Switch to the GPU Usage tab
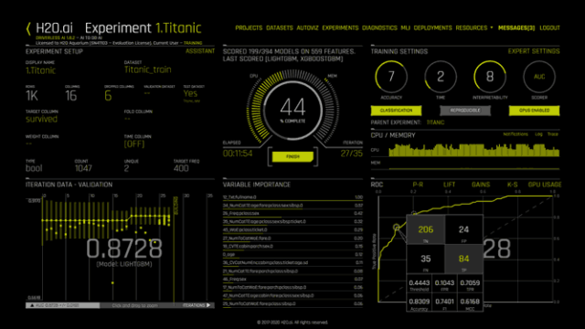This screenshot has width=585, height=329. point(545,185)
